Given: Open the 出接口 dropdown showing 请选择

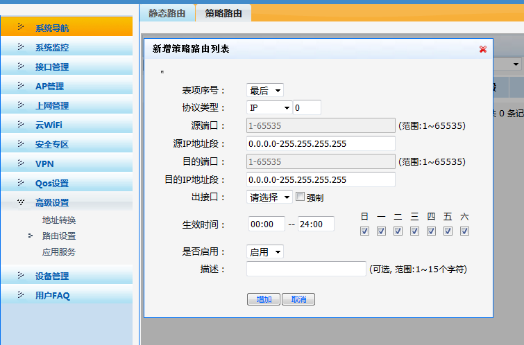Looking at the screenshot, I should coord(269,197).
